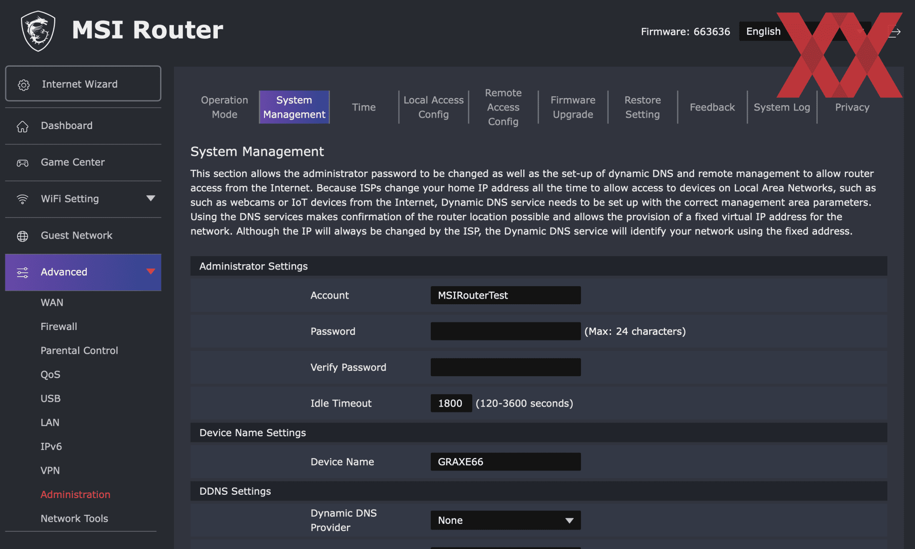Viewport: 915px width, 549px height.
Task: Switch to Operation Mode tab
Action: (x=224, y=107)
